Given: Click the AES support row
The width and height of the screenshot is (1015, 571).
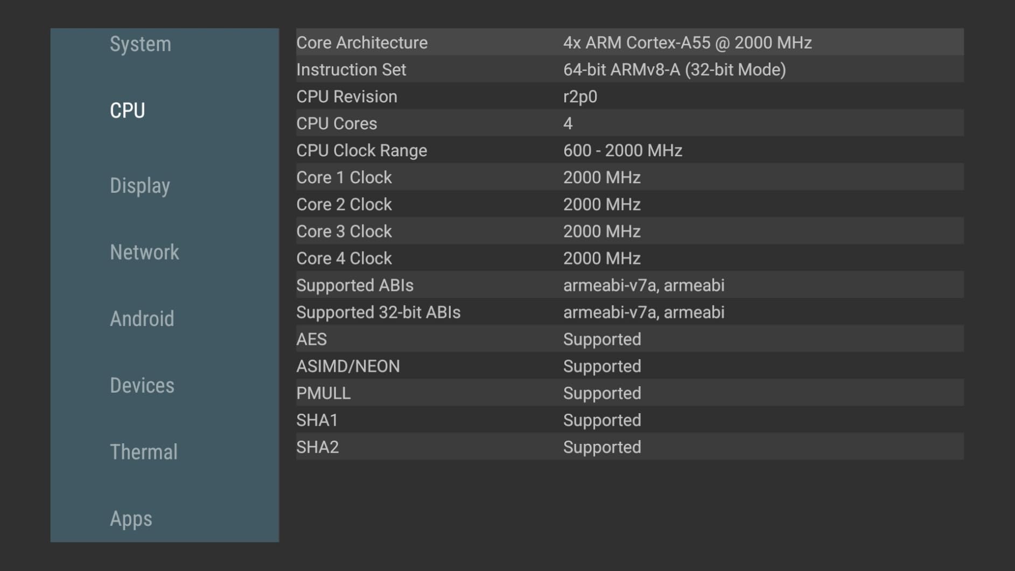Looking at the screenshot, I should coord(629,339).
